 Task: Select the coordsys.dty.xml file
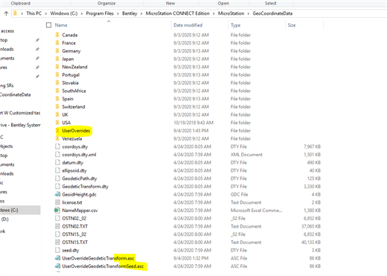click(79, 155)
